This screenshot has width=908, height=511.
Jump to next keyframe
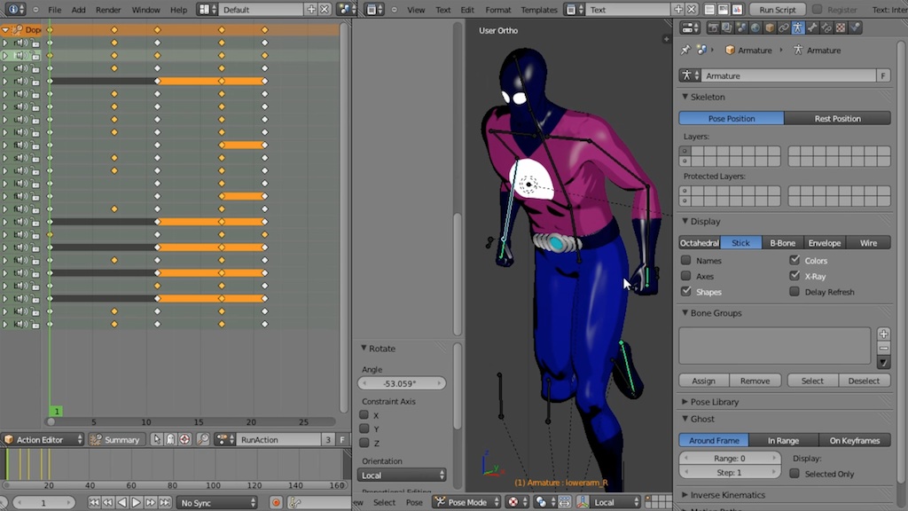151,502
